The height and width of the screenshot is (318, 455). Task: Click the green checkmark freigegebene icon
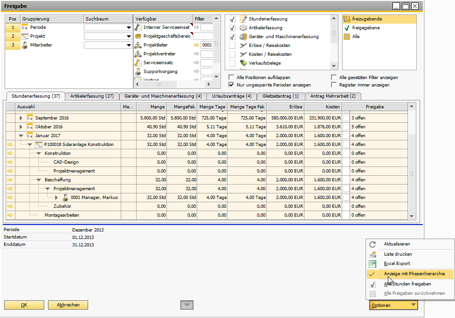pos(346,28)
